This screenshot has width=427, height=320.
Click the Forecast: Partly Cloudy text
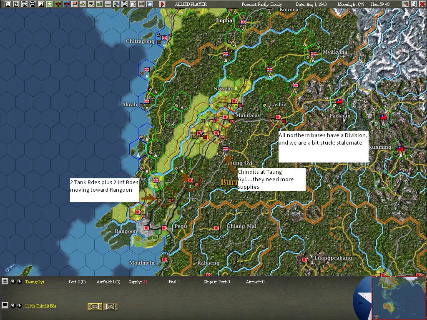click(x=262, y=4)
